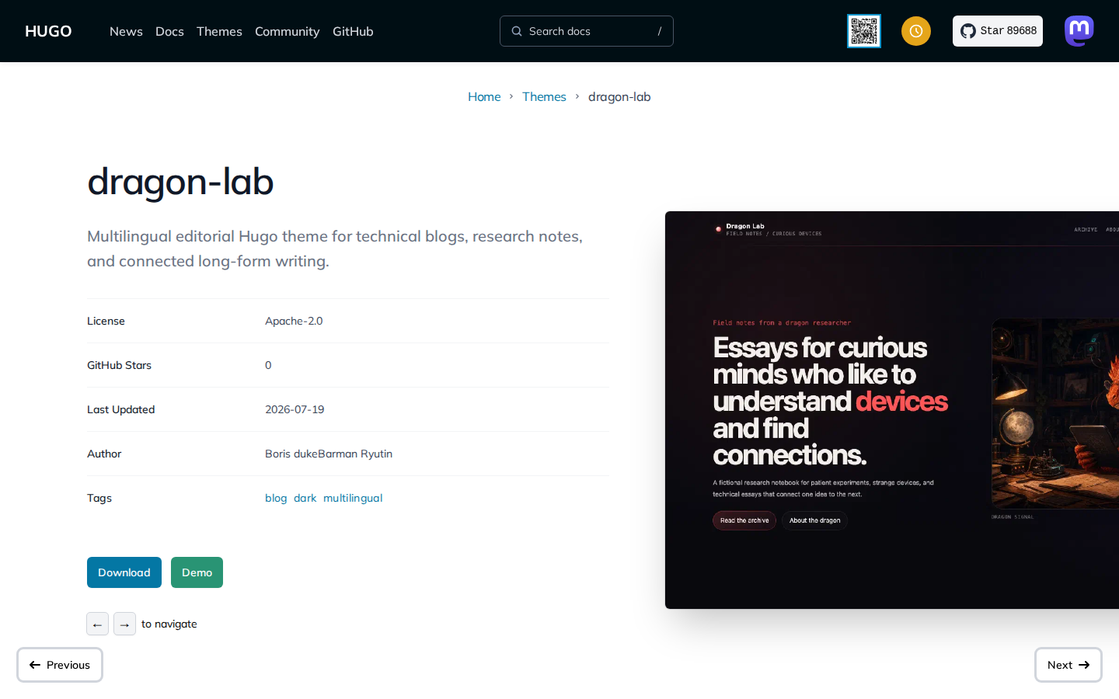Select the dragon-lab breadcrumb text

tap(619, 96)
